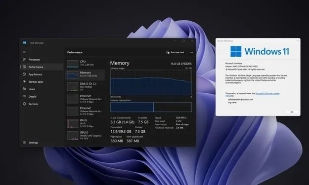Close the About Windows dialog
Screen dimensions: 309x185
tap(298, 40)
